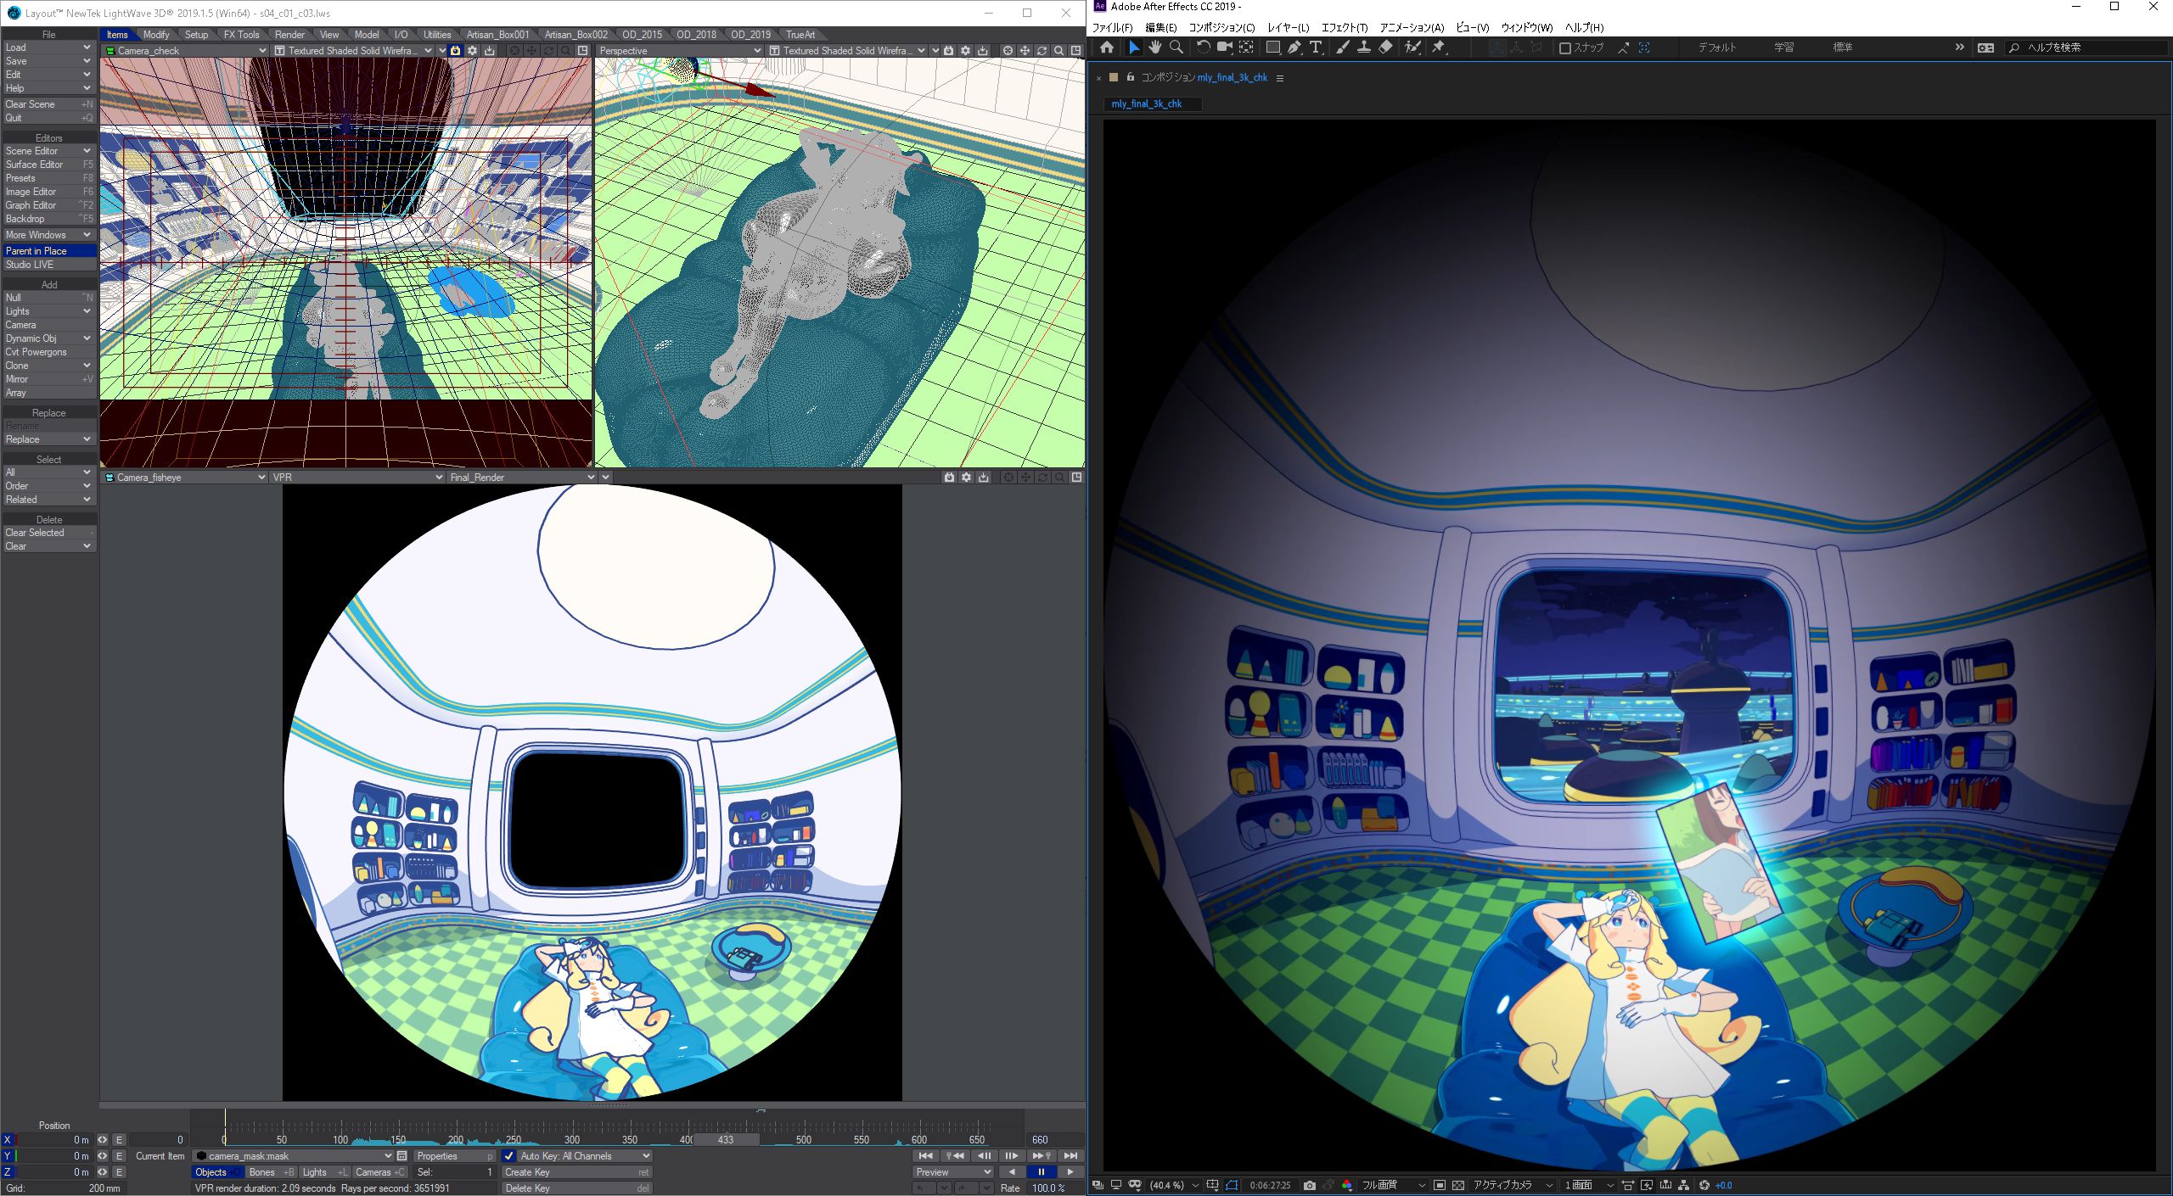Image resolution: width=2173 pixels, height=1196 pixels.
Task: Open the Final_Render dropdown
Action: click(x=521, y=478)
